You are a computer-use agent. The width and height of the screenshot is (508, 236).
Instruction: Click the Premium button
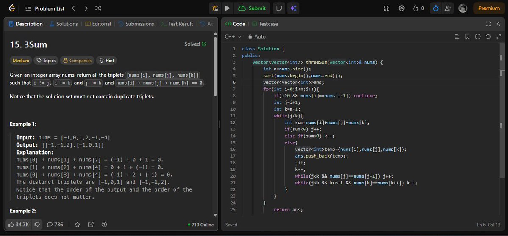click(489, 8)
